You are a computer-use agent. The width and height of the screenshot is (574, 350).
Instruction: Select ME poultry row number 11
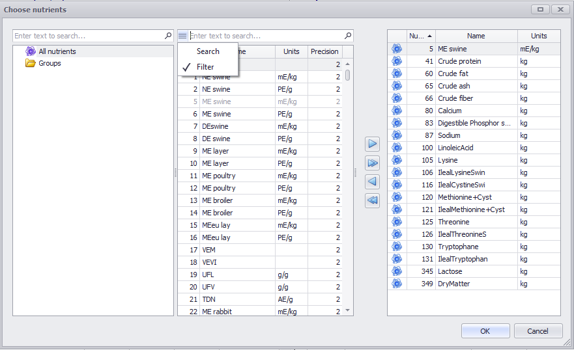pos(260,176)
